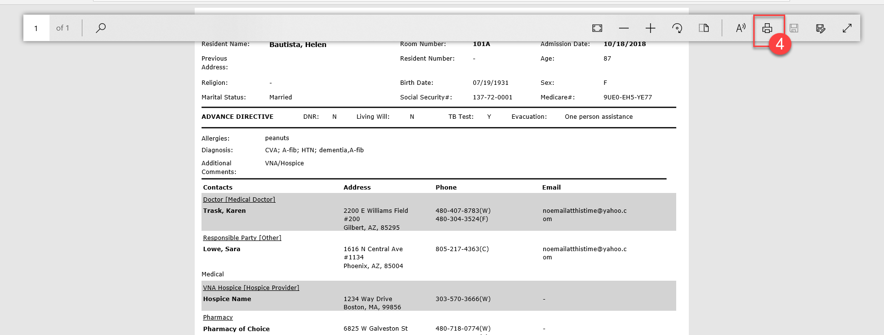Open the Doctor [Medical Doctor] link
The width and height of the screenshot is (884, 335).
click(239, 199)
